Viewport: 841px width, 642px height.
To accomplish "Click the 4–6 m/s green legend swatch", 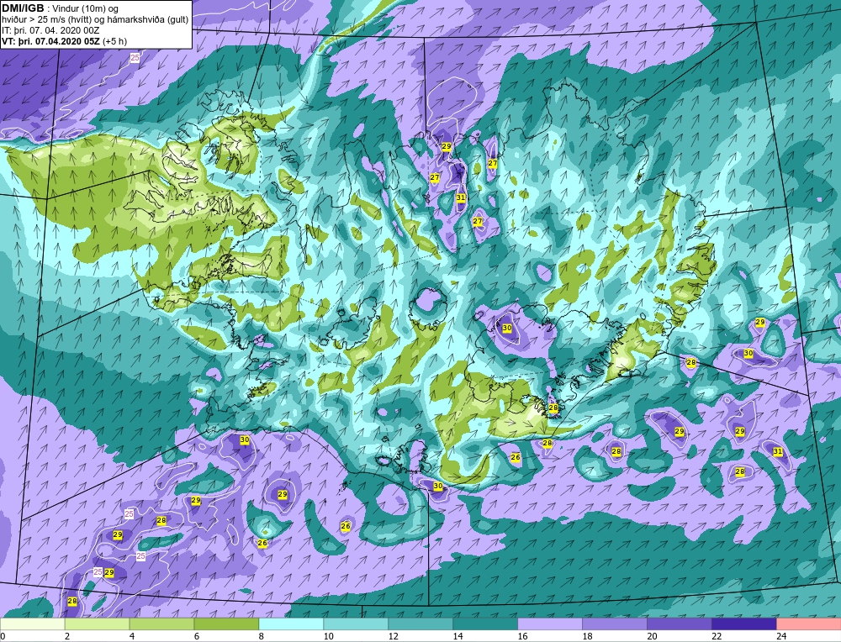I will [161, 624].
